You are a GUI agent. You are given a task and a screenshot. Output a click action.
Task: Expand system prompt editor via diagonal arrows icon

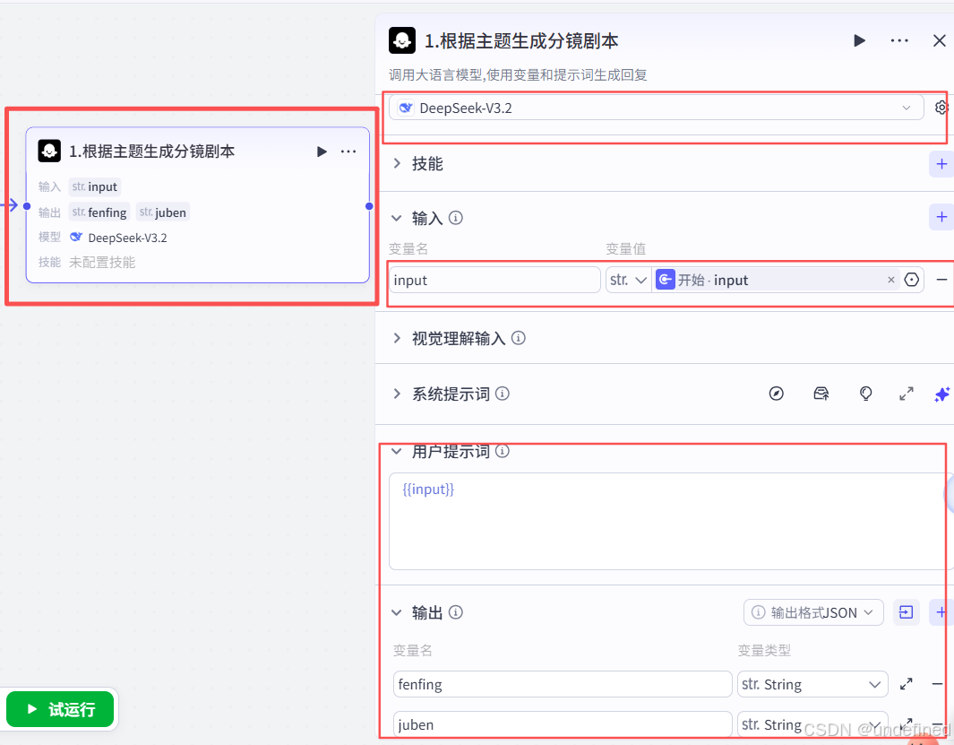coord(906,393)
